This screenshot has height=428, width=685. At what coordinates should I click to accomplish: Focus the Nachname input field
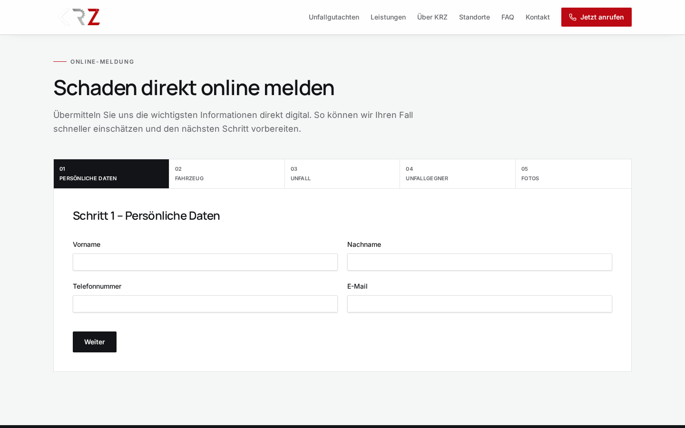479,262
